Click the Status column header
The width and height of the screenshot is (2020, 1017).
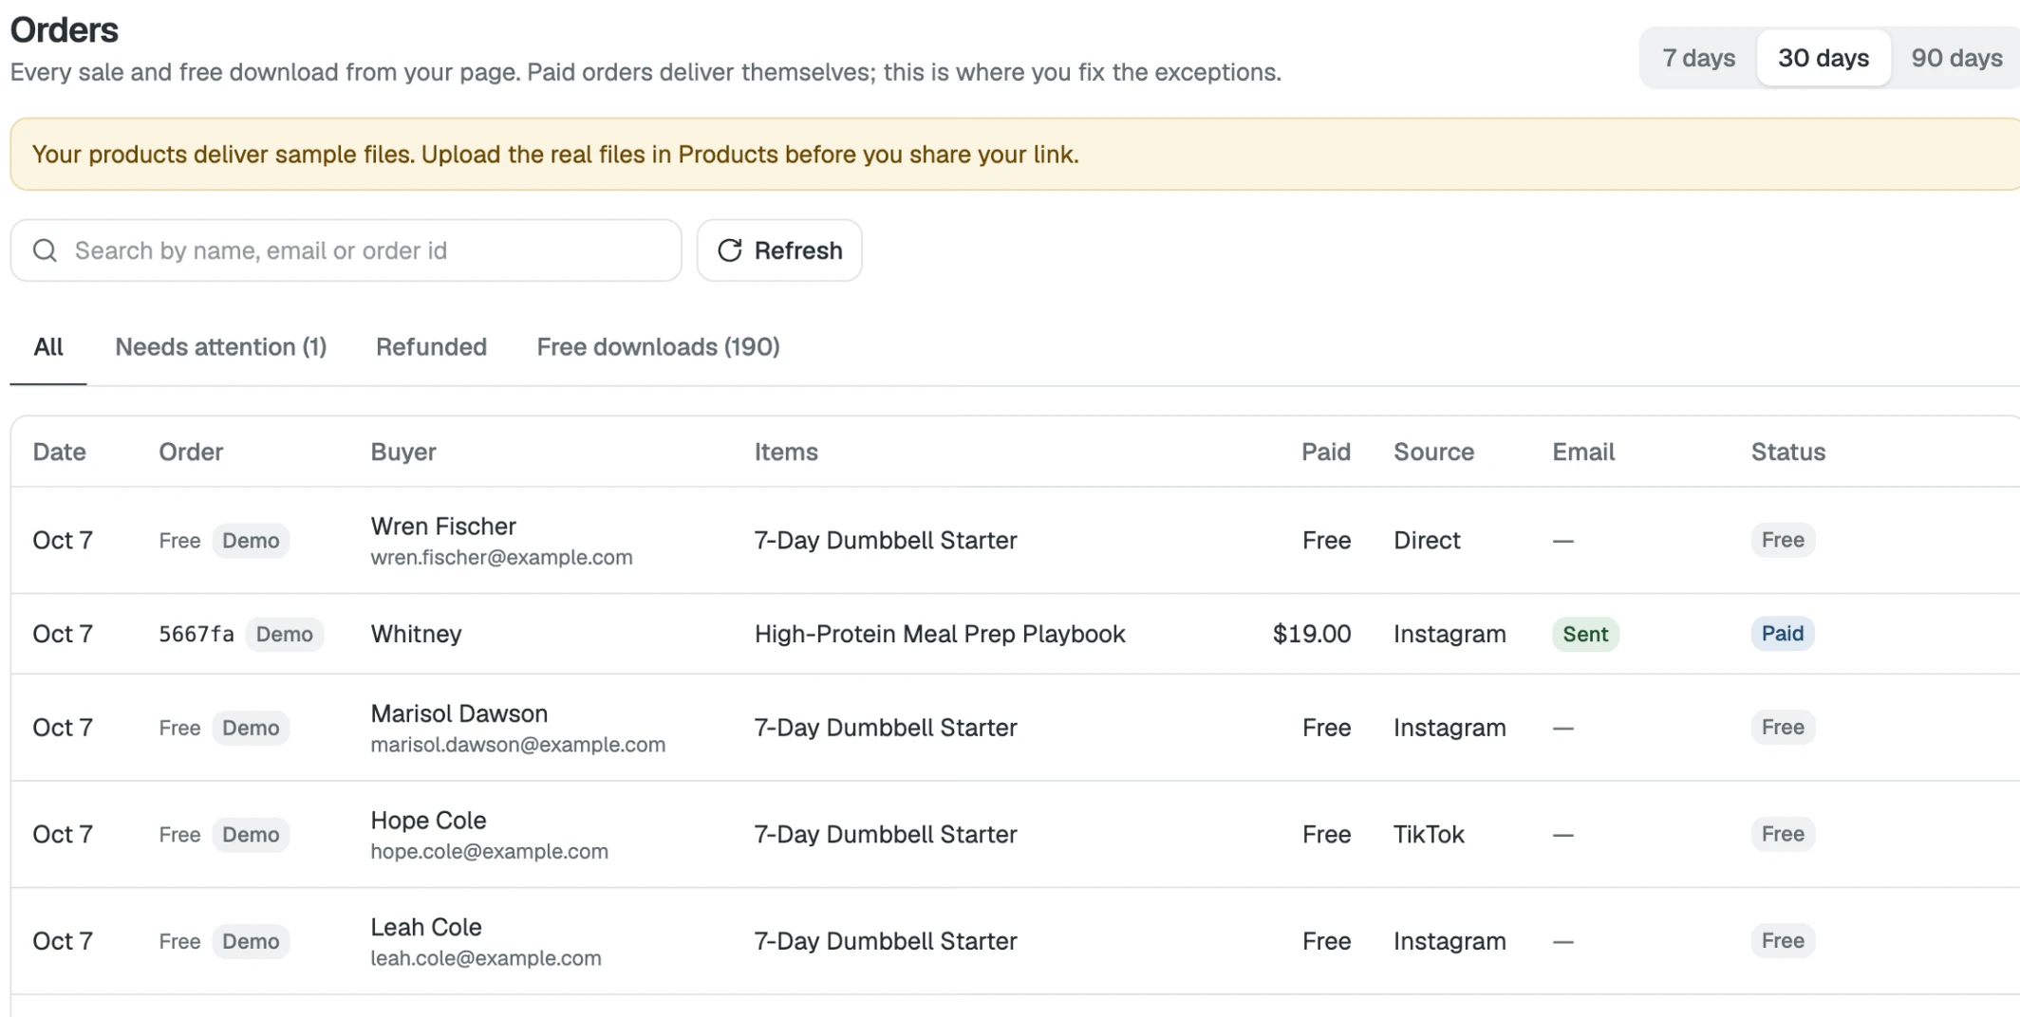[x=1787, y=452]
